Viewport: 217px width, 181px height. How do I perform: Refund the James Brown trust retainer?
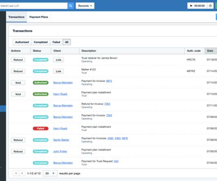point(18,60)
